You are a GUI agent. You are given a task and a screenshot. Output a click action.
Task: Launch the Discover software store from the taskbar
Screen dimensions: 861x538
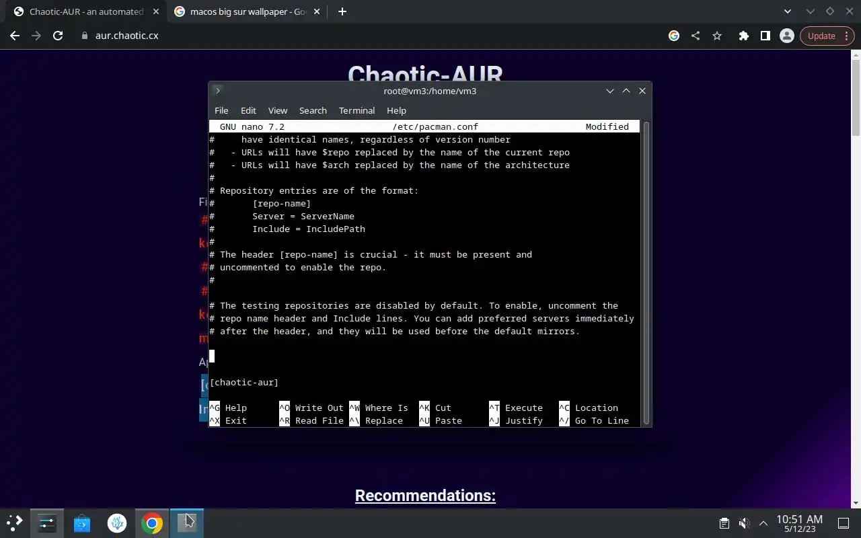point(82,523)
